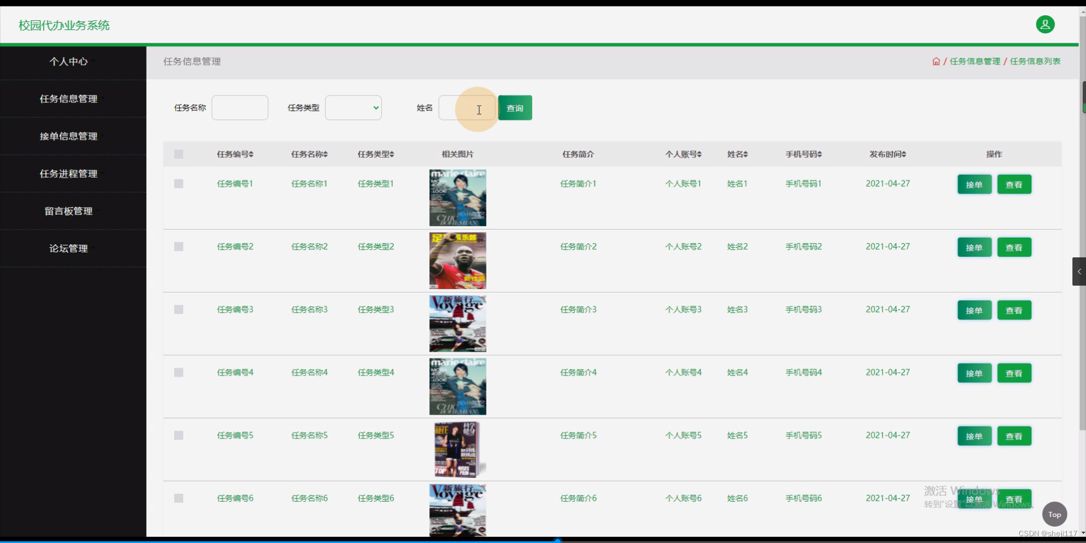Select the 手机号码4 cell

click(x=804, y=372)
